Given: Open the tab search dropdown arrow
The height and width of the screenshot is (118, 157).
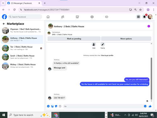Looking at the screenshot, I should (3, 3).
